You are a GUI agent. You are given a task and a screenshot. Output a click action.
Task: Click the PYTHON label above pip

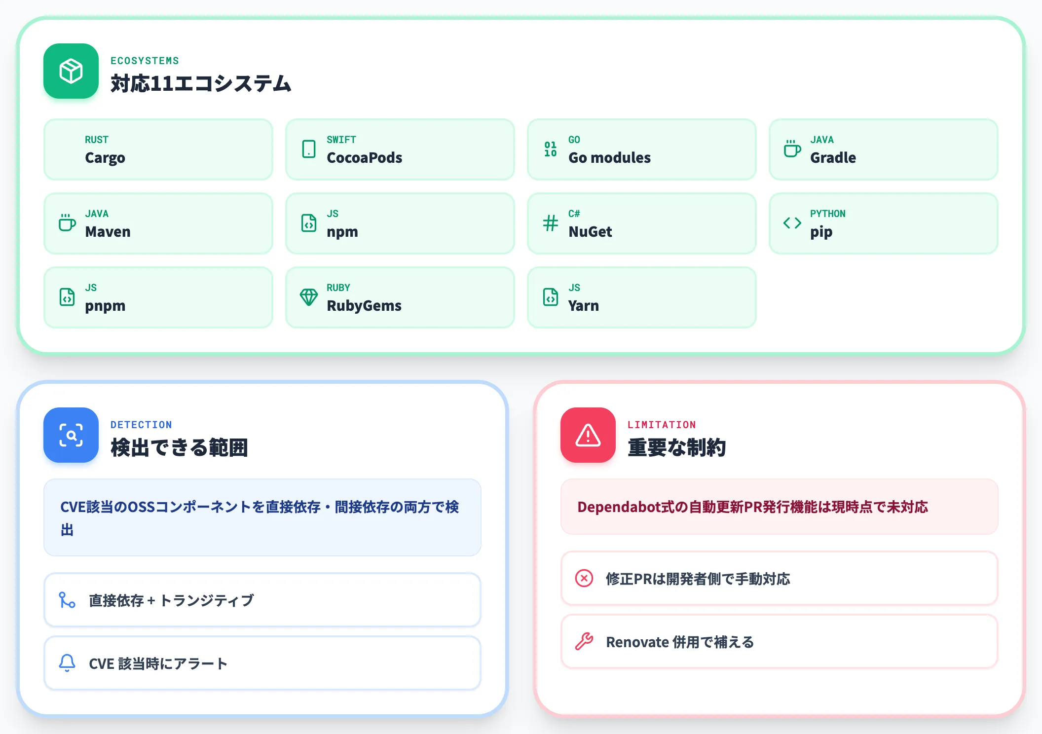tap(828, 214)
